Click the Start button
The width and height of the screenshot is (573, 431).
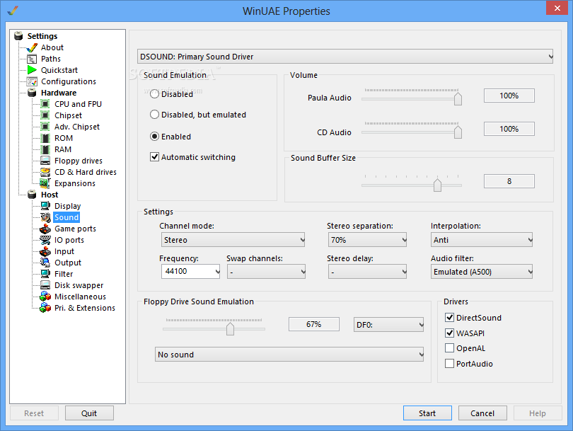[x=427, y=413]
